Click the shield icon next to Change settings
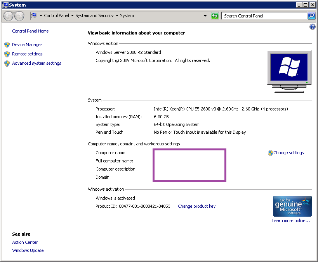The width and height of the screenshot is (318, 262). coord(270,153)
